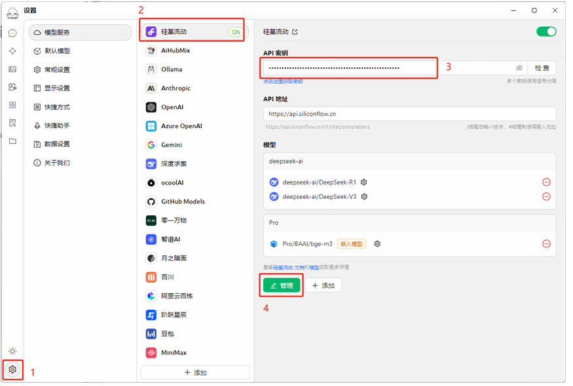Remove the deepseek-ai/DeepSeek-R1 model
Image resolution: width=573 pixels, height=386 pixels.
coord(546,183)
